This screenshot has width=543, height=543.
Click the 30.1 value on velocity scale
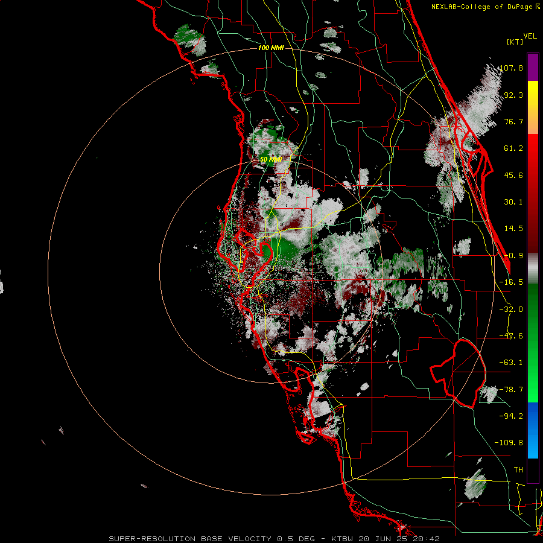[513, 202]
